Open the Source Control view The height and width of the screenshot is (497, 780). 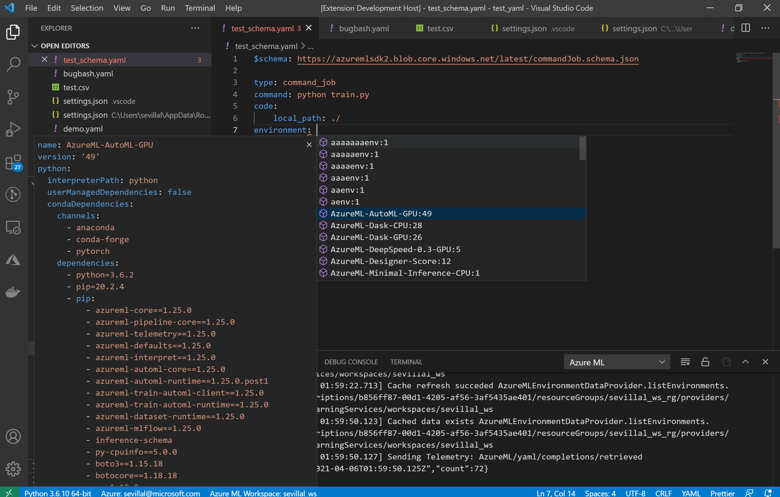point(13,97)
